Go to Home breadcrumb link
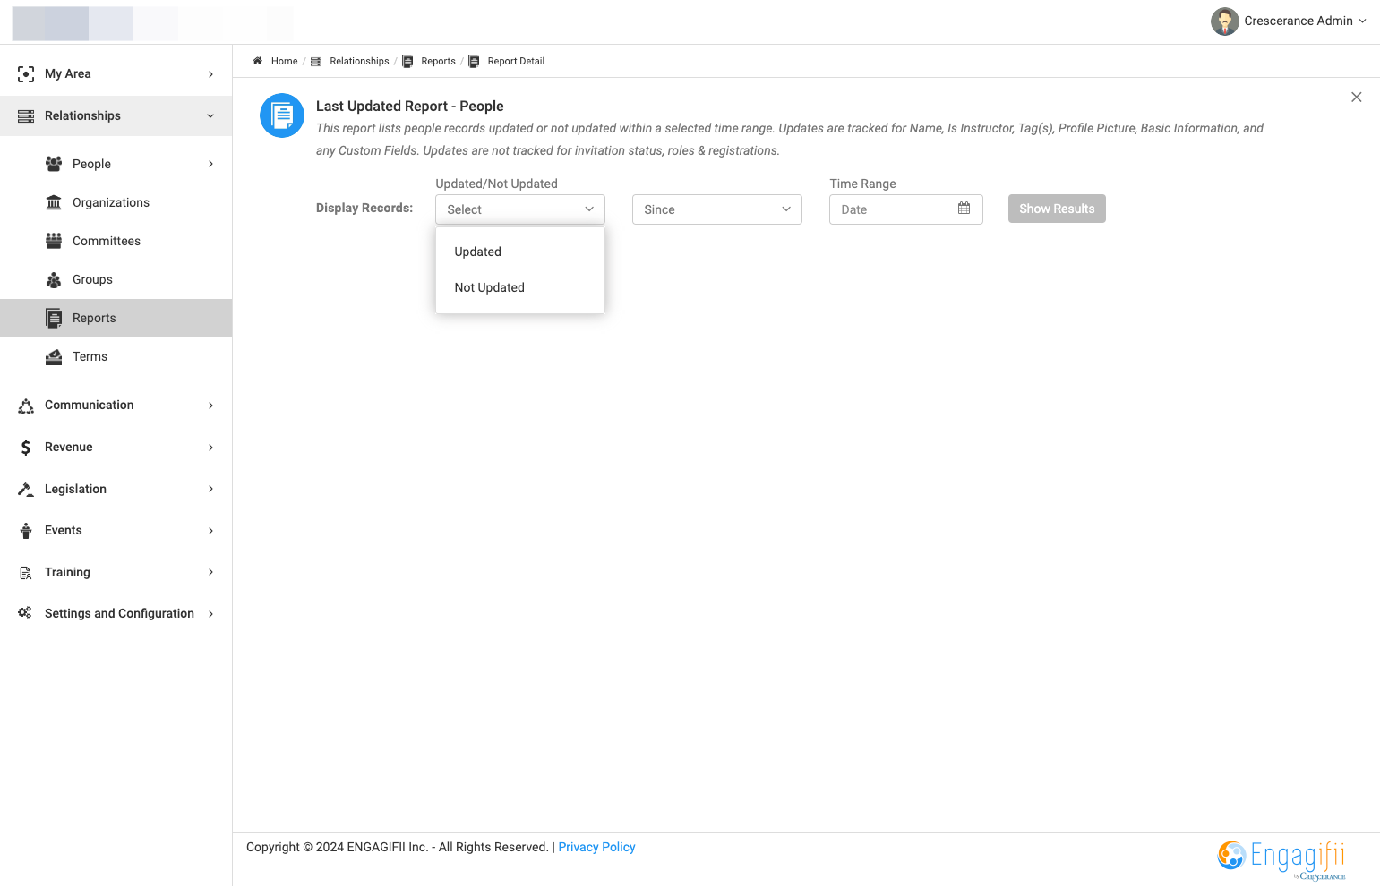The image size is (1380, 888). pos(284,61)
